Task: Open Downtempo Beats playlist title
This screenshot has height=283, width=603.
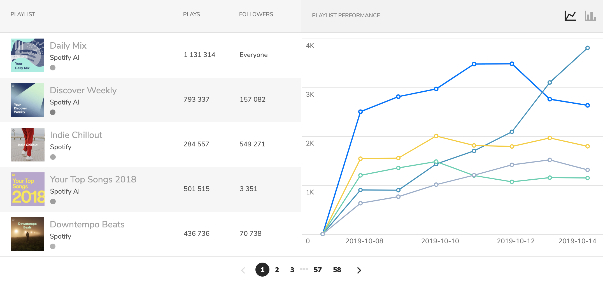Action: click(87, 224)
